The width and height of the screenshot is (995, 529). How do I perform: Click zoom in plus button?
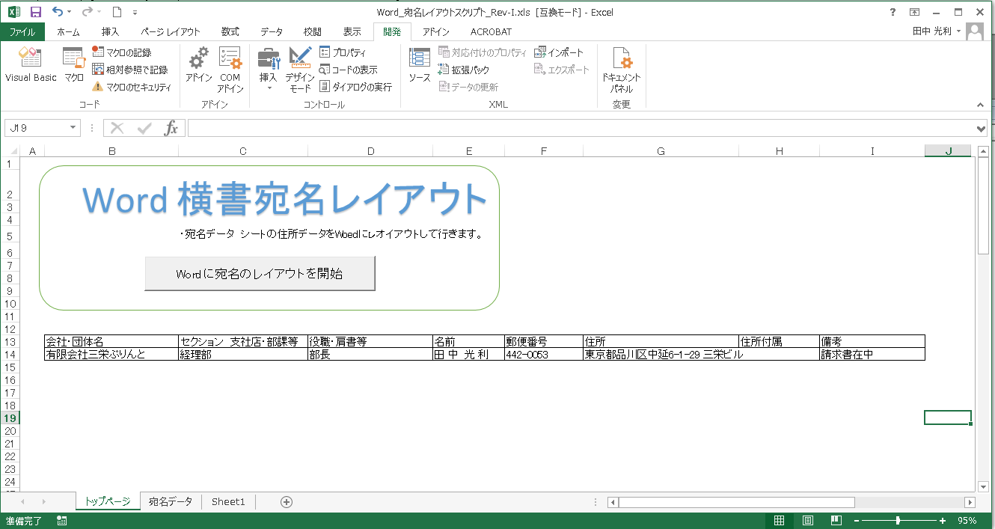coord(943,521)
